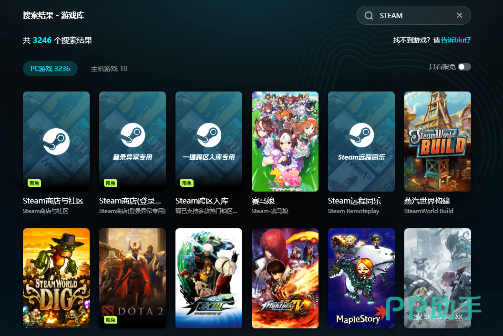Screen dimensions: 503x336
Task: Click the Steam logo on Steam商店与社区 card
Action: [x=56, y=142]
